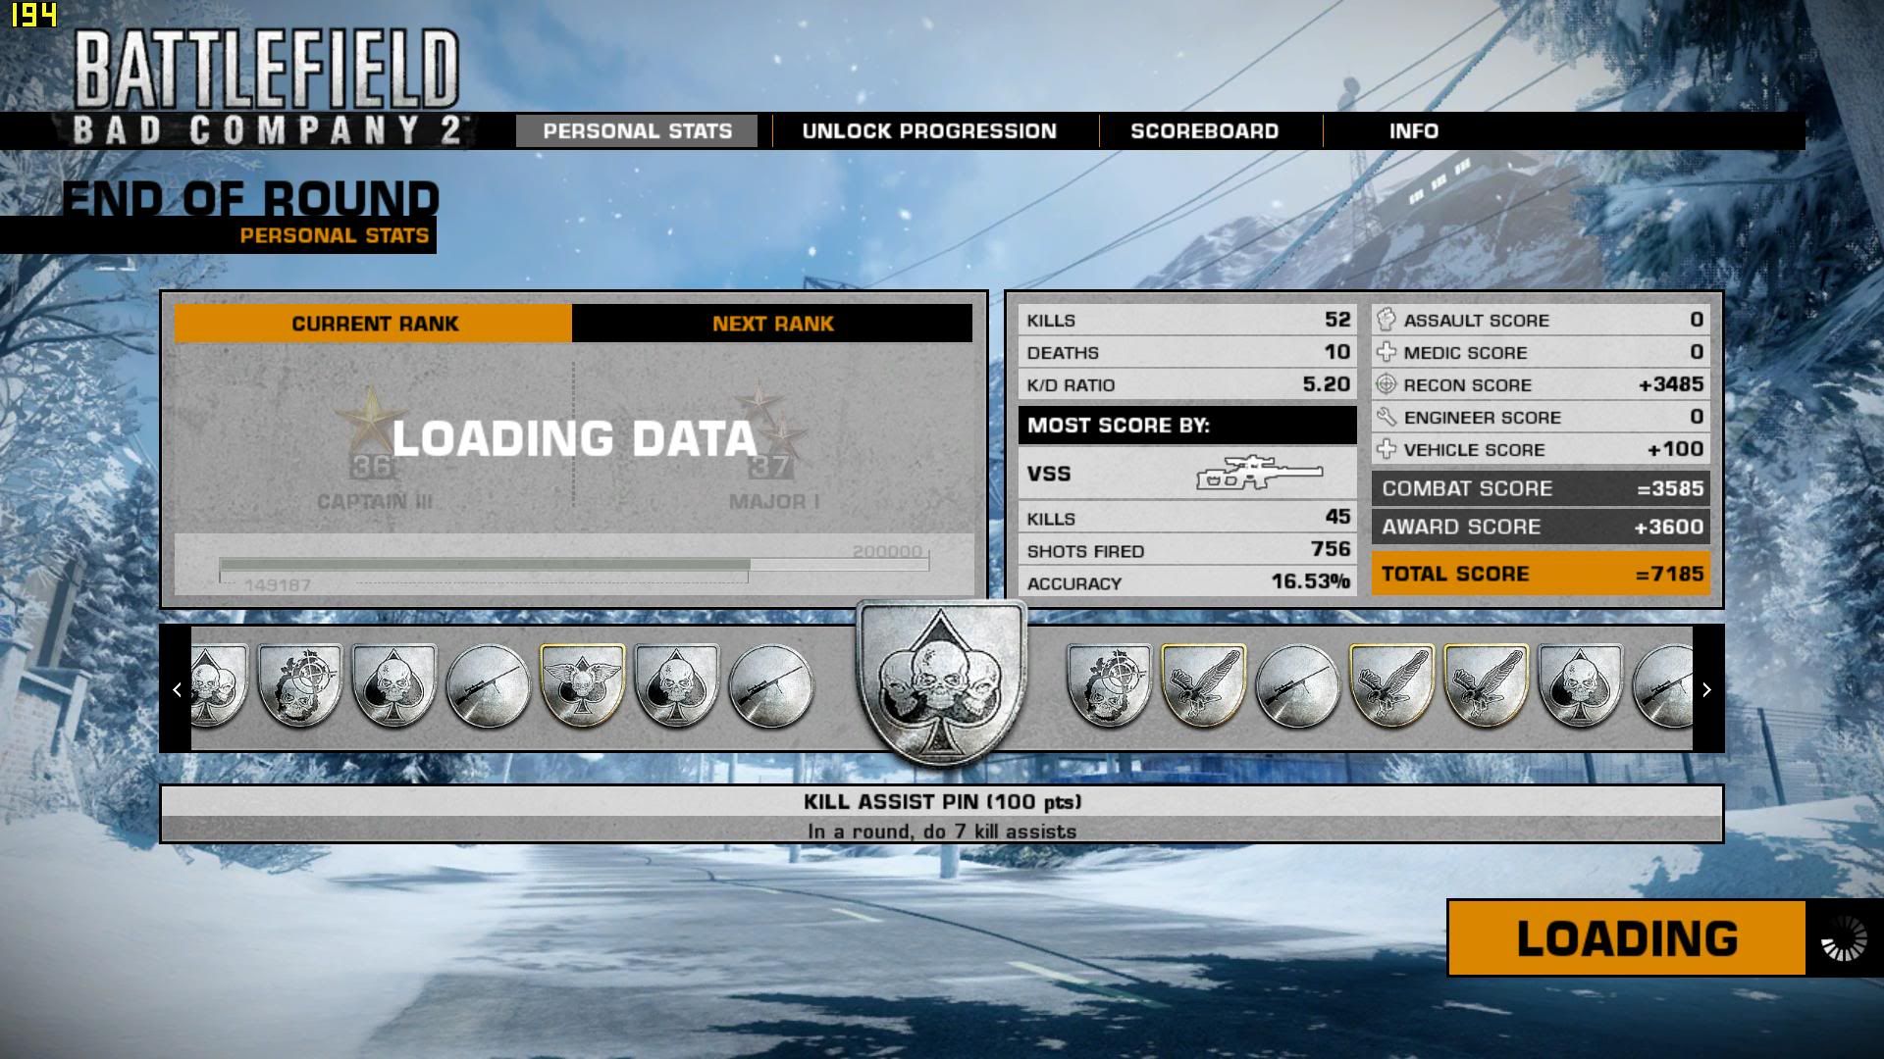Screen dimensions: 1884x1059
Task: Click the crosshair skull pin right of center
Action: (x=1109, y=685)
